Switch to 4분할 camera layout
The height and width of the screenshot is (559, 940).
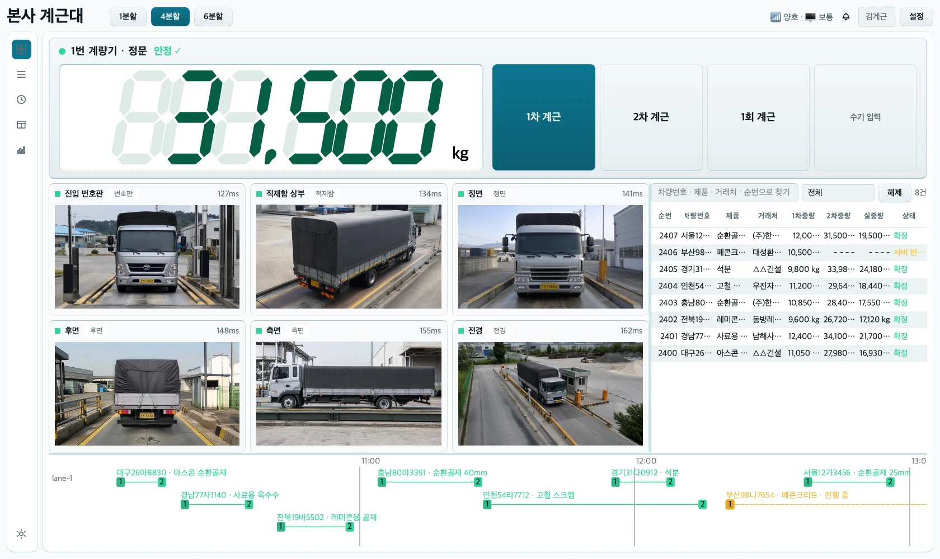pyautogui.click(x=170, y=17)
